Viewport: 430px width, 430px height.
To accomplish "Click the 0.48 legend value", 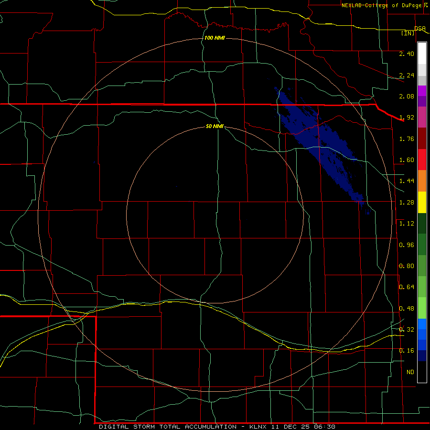I will (x=407, y=309).
